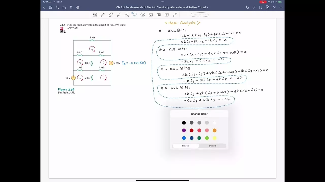This screenshot has height=182, width=325.
Task: Activate the Laser pointer tool
Action: click(175, 15)
